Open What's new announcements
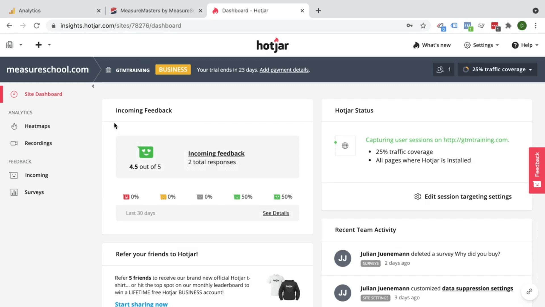The image size is (545, 307). (432, 45)
